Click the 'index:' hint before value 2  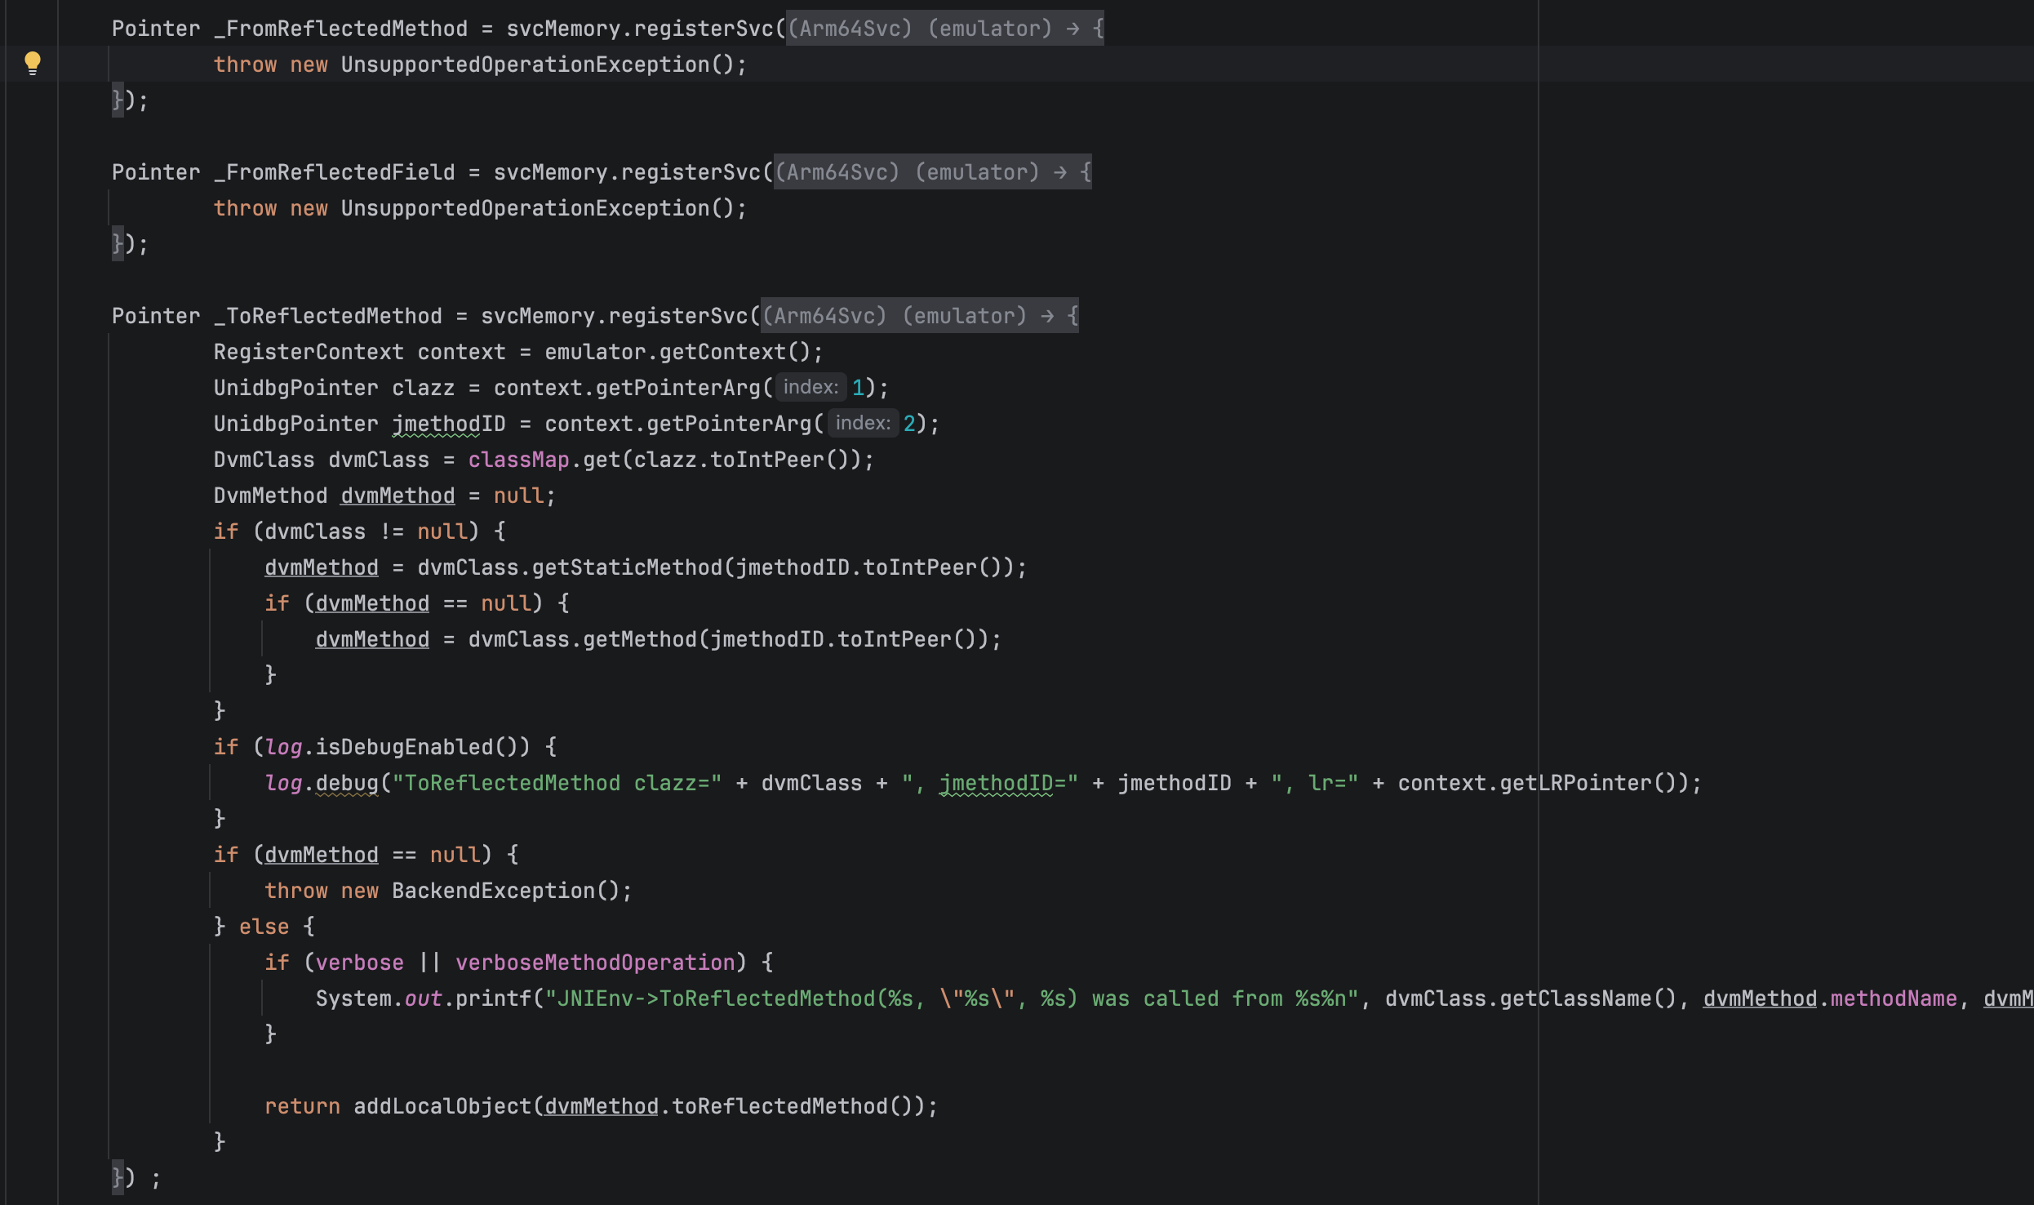click(862, 423)
